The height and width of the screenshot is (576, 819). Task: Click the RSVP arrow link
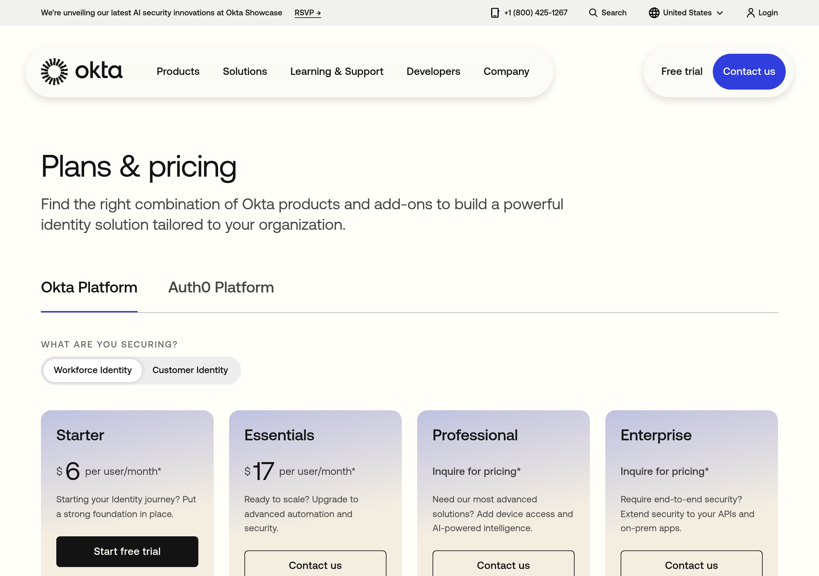pyautogui.click(x=307, y=12)
